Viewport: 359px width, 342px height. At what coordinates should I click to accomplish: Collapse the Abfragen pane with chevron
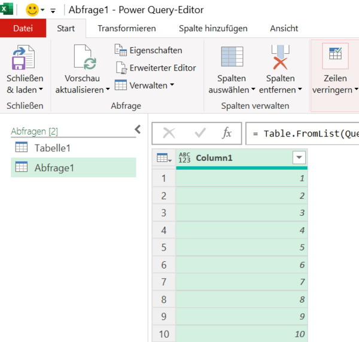point(138,129)
